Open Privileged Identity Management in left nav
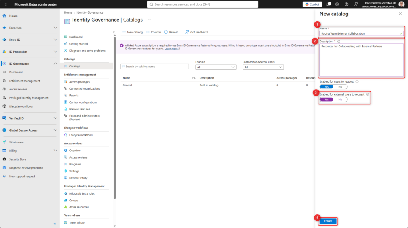Screen dimensions: 408x228 (x=29, y=98)
